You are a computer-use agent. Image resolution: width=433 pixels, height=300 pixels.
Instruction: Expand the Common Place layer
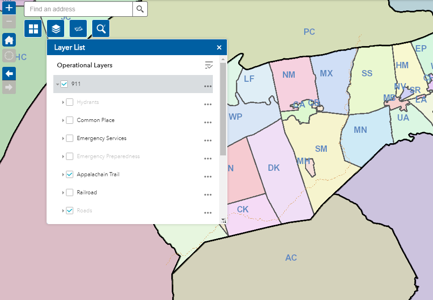63,120
